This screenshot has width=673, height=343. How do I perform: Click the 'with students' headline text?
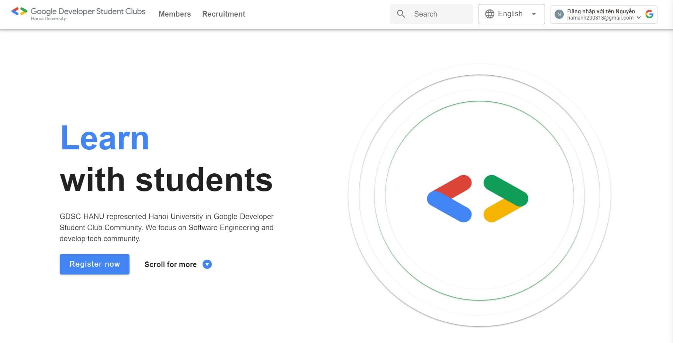pyautogui.click(x=166, y=180)
